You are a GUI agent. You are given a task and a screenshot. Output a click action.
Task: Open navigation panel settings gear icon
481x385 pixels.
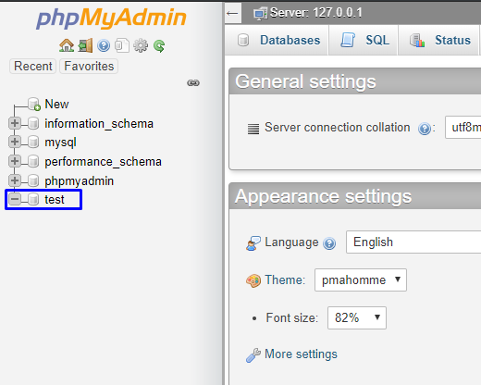point(141,45)
